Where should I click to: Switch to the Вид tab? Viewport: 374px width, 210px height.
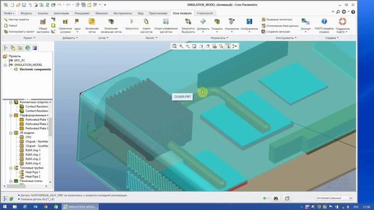(x=140, y=13)
